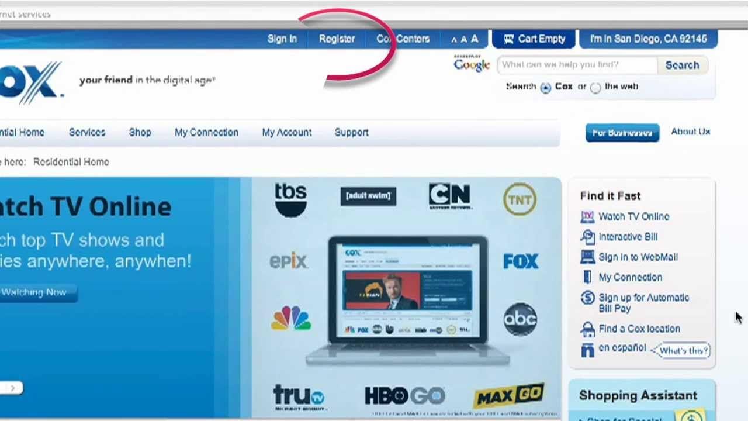Click the Automatic Bill Pay dollar icon
Screen dimensions: 748x421
[587, 298]
